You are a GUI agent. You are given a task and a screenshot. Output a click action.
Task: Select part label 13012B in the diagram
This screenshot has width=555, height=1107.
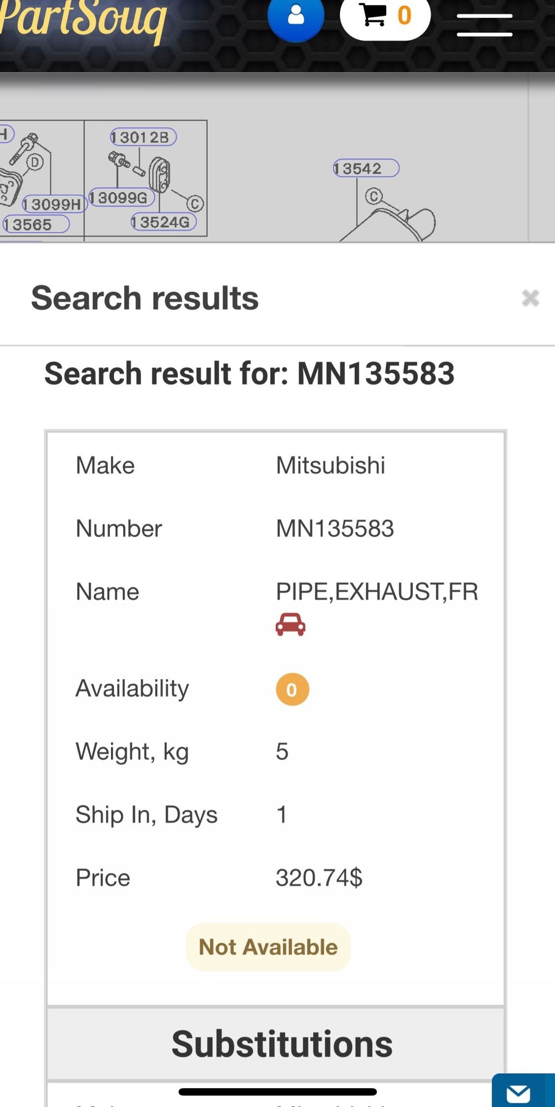(143, 137)
